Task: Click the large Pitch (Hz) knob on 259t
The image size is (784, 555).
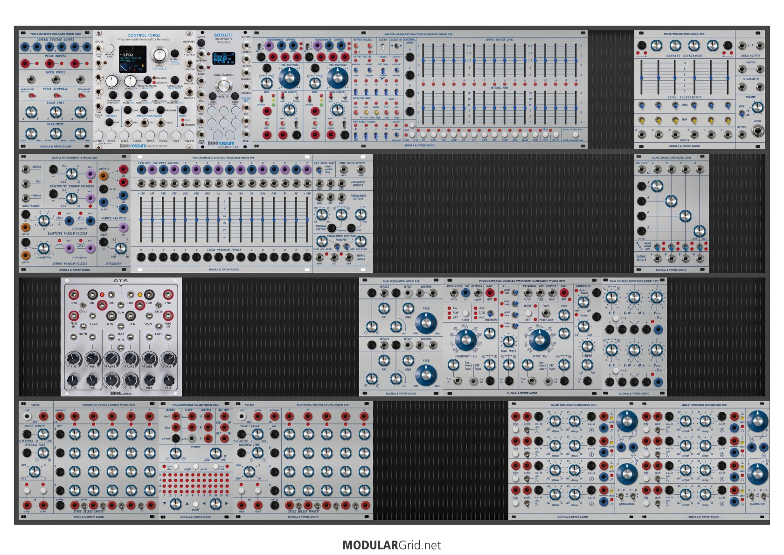Action: [x=539, y=340]
